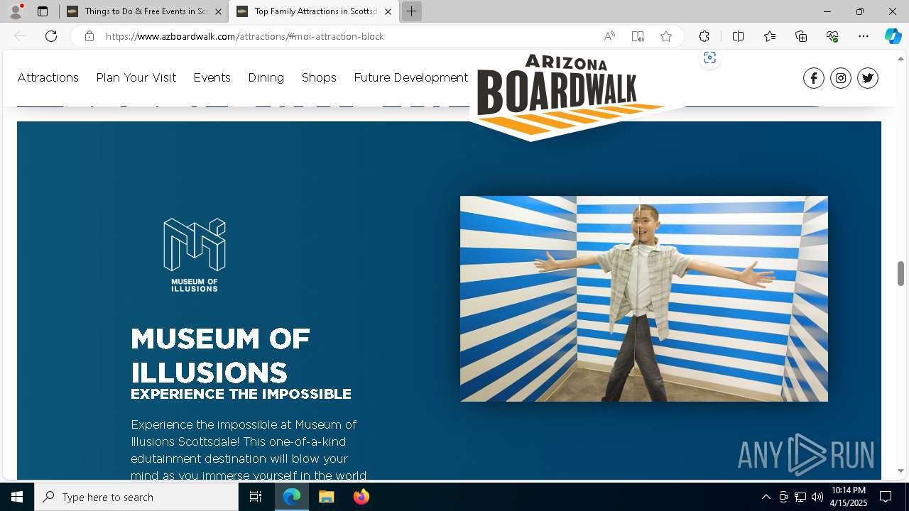This screenshot has width=909, height=511.
Task: Open the Windows Start menu
Action: (x=17, y=497)
